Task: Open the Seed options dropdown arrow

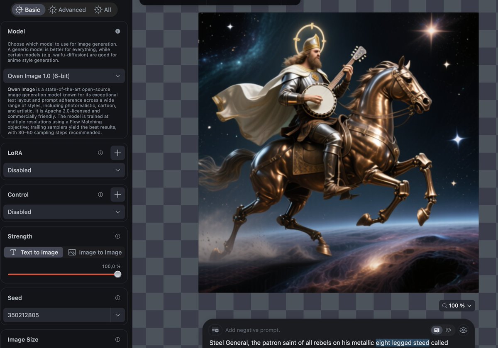Action: click(117, 315)
